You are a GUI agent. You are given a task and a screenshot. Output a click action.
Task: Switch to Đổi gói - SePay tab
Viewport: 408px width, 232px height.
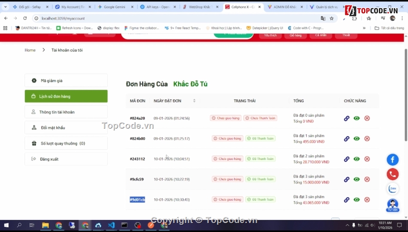pos(30,7)
